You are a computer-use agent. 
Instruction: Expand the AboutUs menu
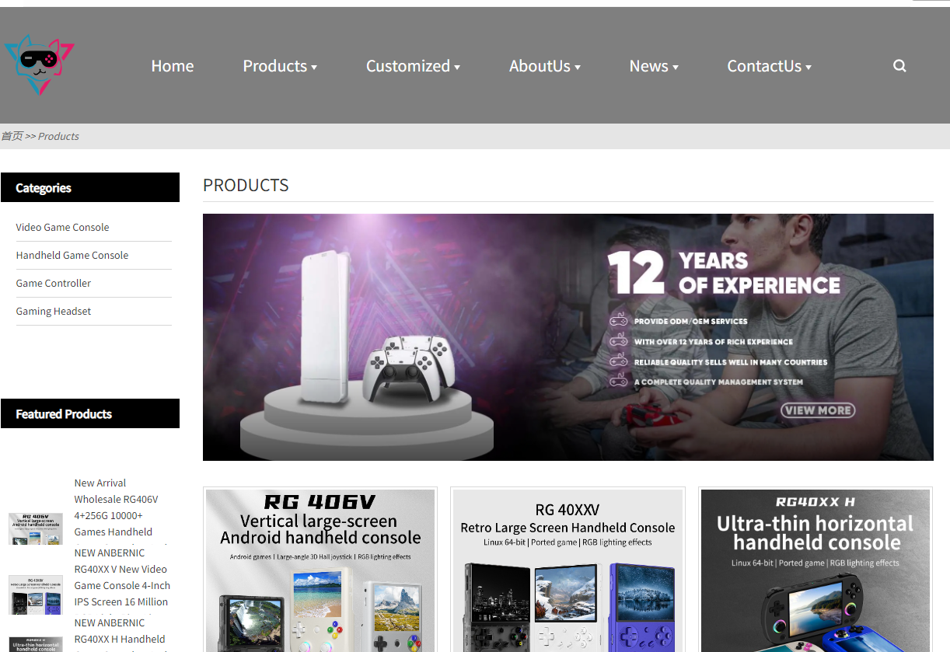(544, 66)
